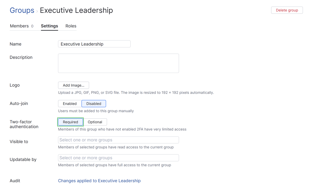Enable Auto-join for this group

(x=70, y=104)
